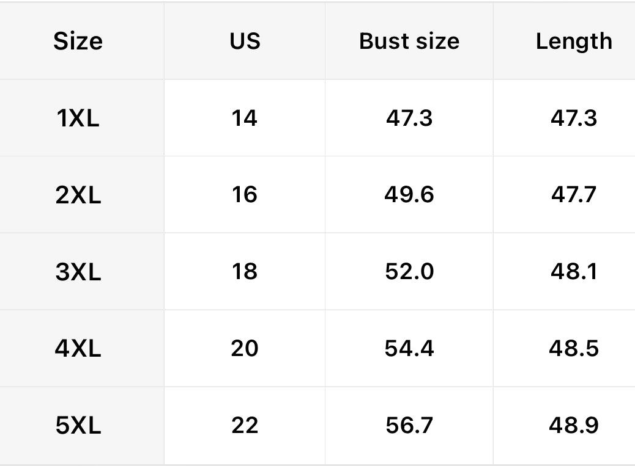Select the Length column header
This screenshot has height=466, width=635.
573,41
